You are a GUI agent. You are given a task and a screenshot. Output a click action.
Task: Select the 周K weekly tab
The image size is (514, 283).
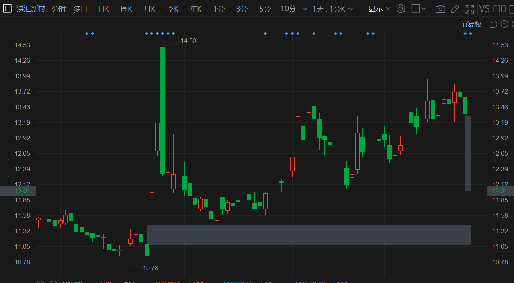click(127, 9)
